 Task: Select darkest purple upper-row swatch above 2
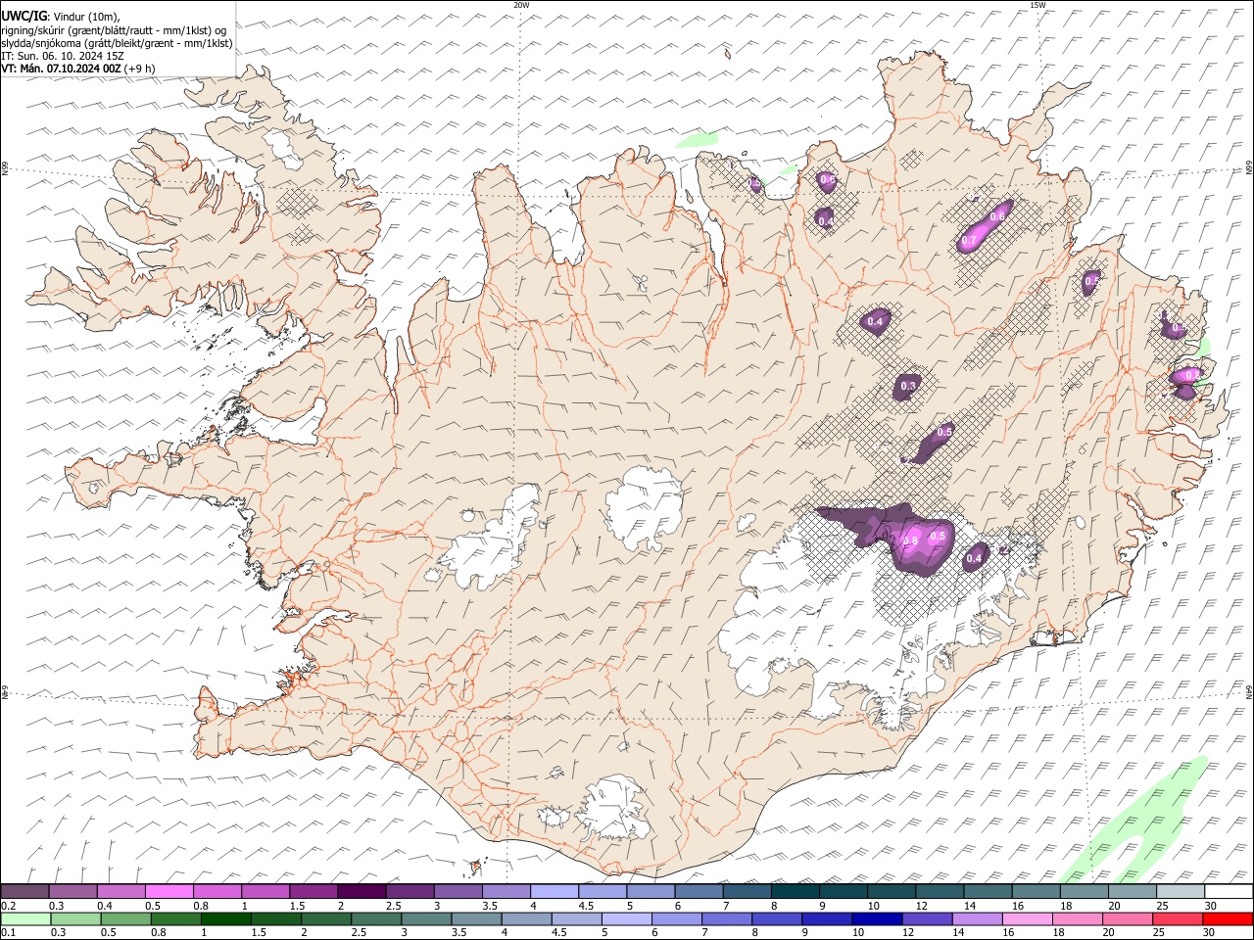(x=362, y=892)
